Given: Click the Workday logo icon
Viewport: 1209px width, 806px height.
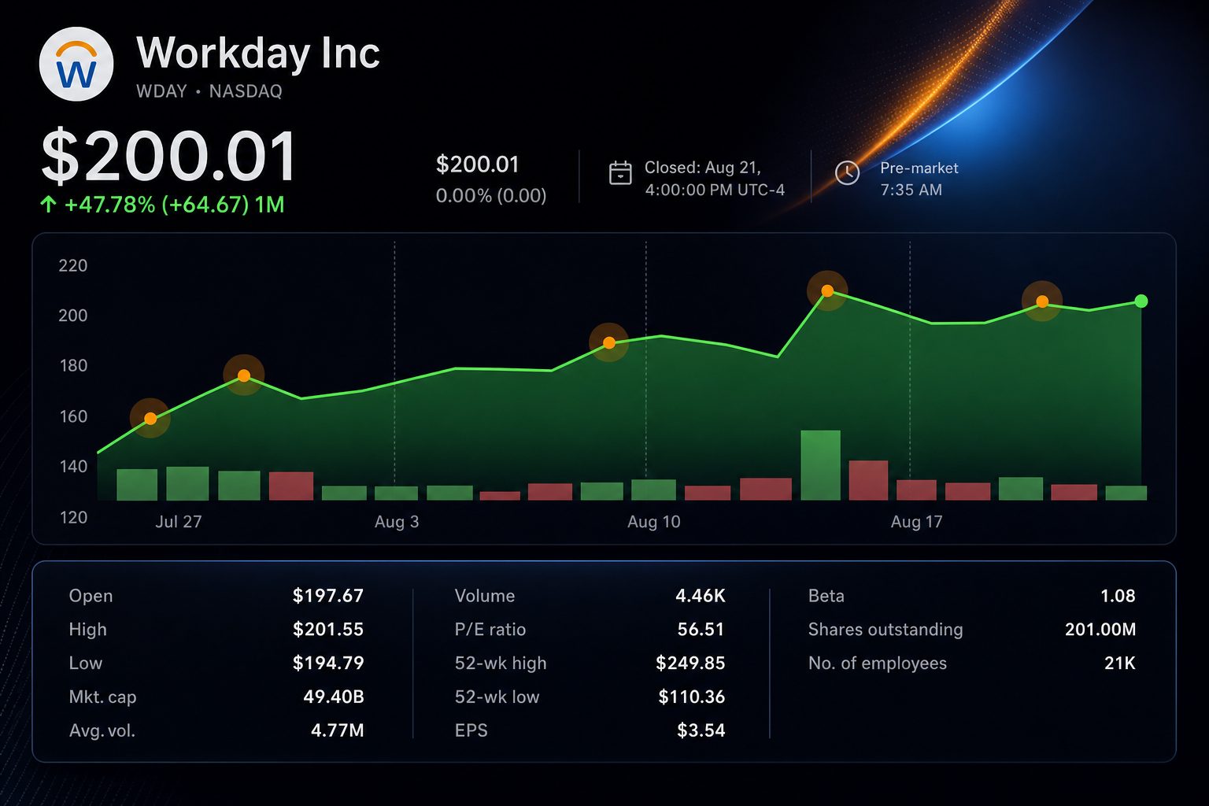Looking at the screenshot, I should [76, 65].
